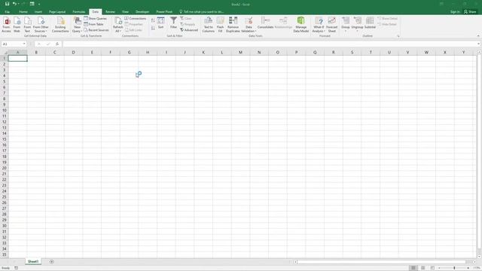This screenshot has width=482, height=271.
Task: Switch to Page Layout view icon
Action: (x=423, y=268)
